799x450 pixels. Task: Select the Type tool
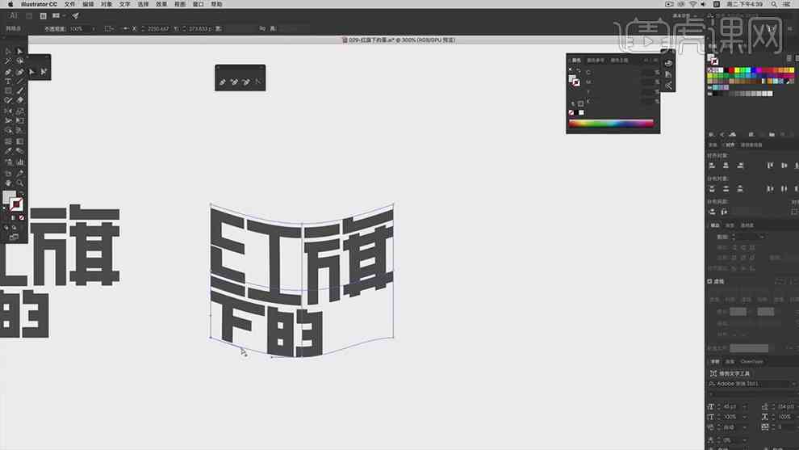(x=8, y=82)
